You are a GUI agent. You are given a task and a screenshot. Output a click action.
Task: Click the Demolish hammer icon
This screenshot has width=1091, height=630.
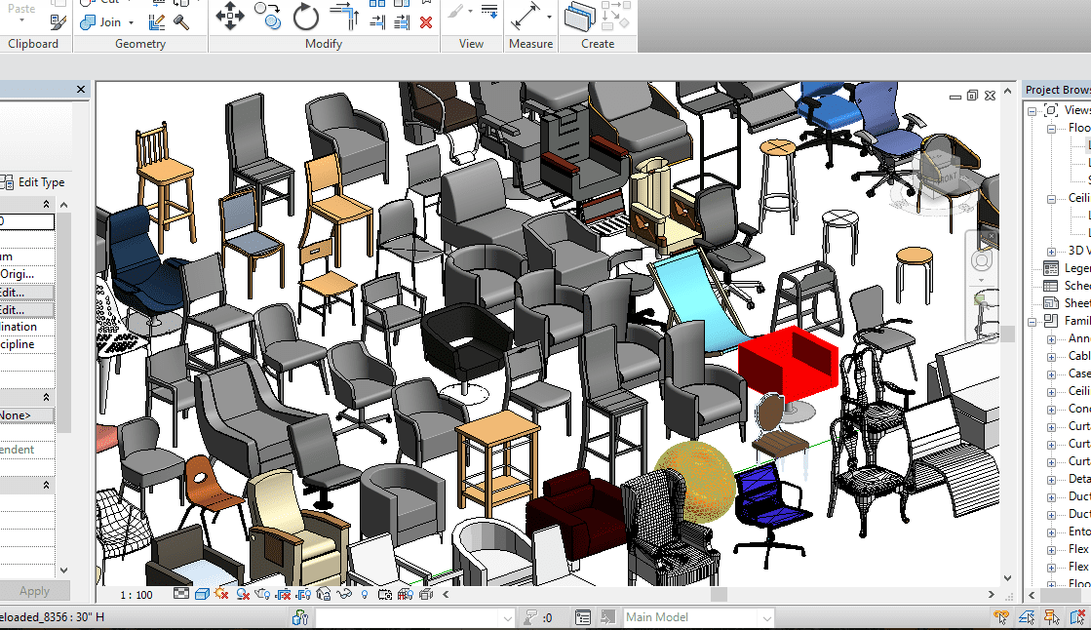coord(182,21)
